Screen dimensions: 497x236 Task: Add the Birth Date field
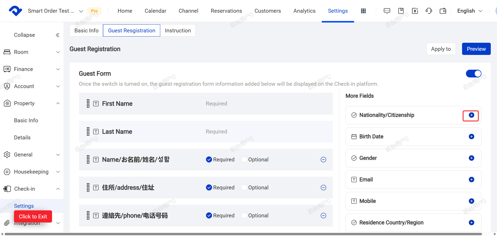pyautogui.click(x=471, y=137)
